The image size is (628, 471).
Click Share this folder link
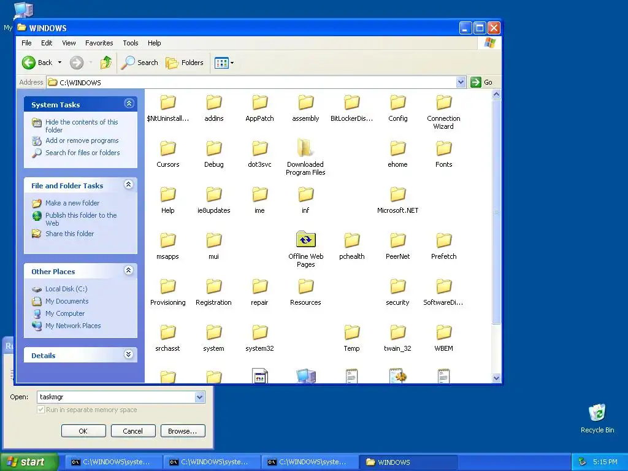tap(69, 234)
